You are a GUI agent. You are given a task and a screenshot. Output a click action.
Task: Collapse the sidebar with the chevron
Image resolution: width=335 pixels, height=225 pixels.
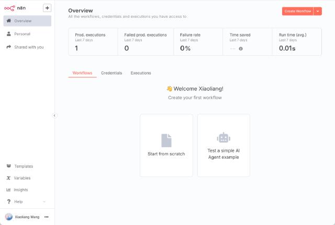click(x=54, y=115)
